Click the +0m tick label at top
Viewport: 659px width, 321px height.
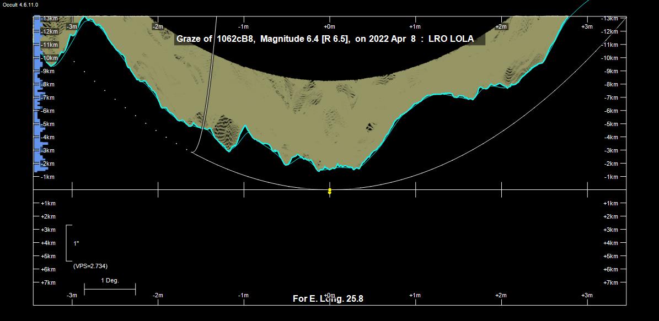coord(329,26)
